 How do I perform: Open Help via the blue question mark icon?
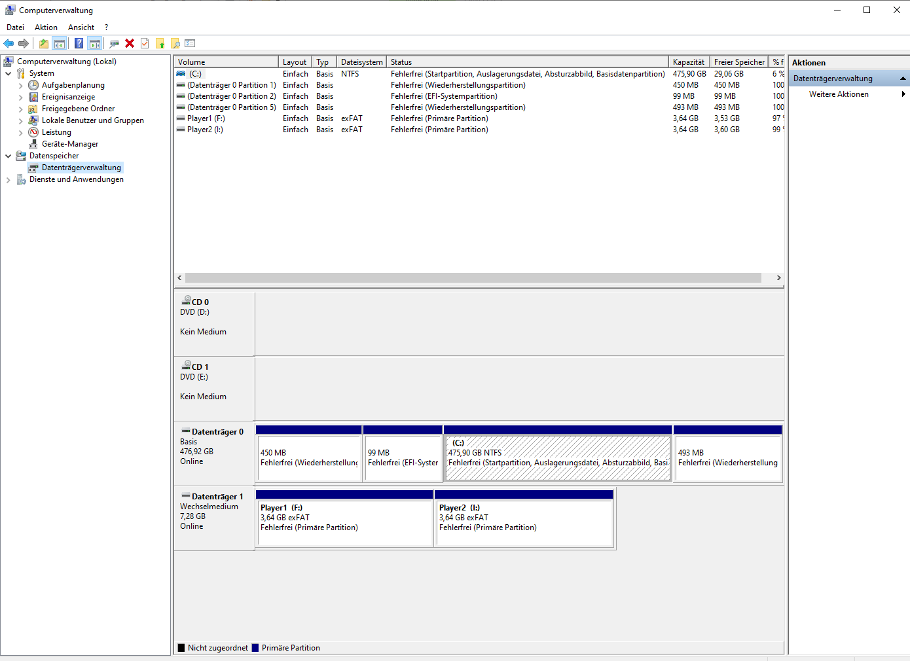(x=79, y=43)
